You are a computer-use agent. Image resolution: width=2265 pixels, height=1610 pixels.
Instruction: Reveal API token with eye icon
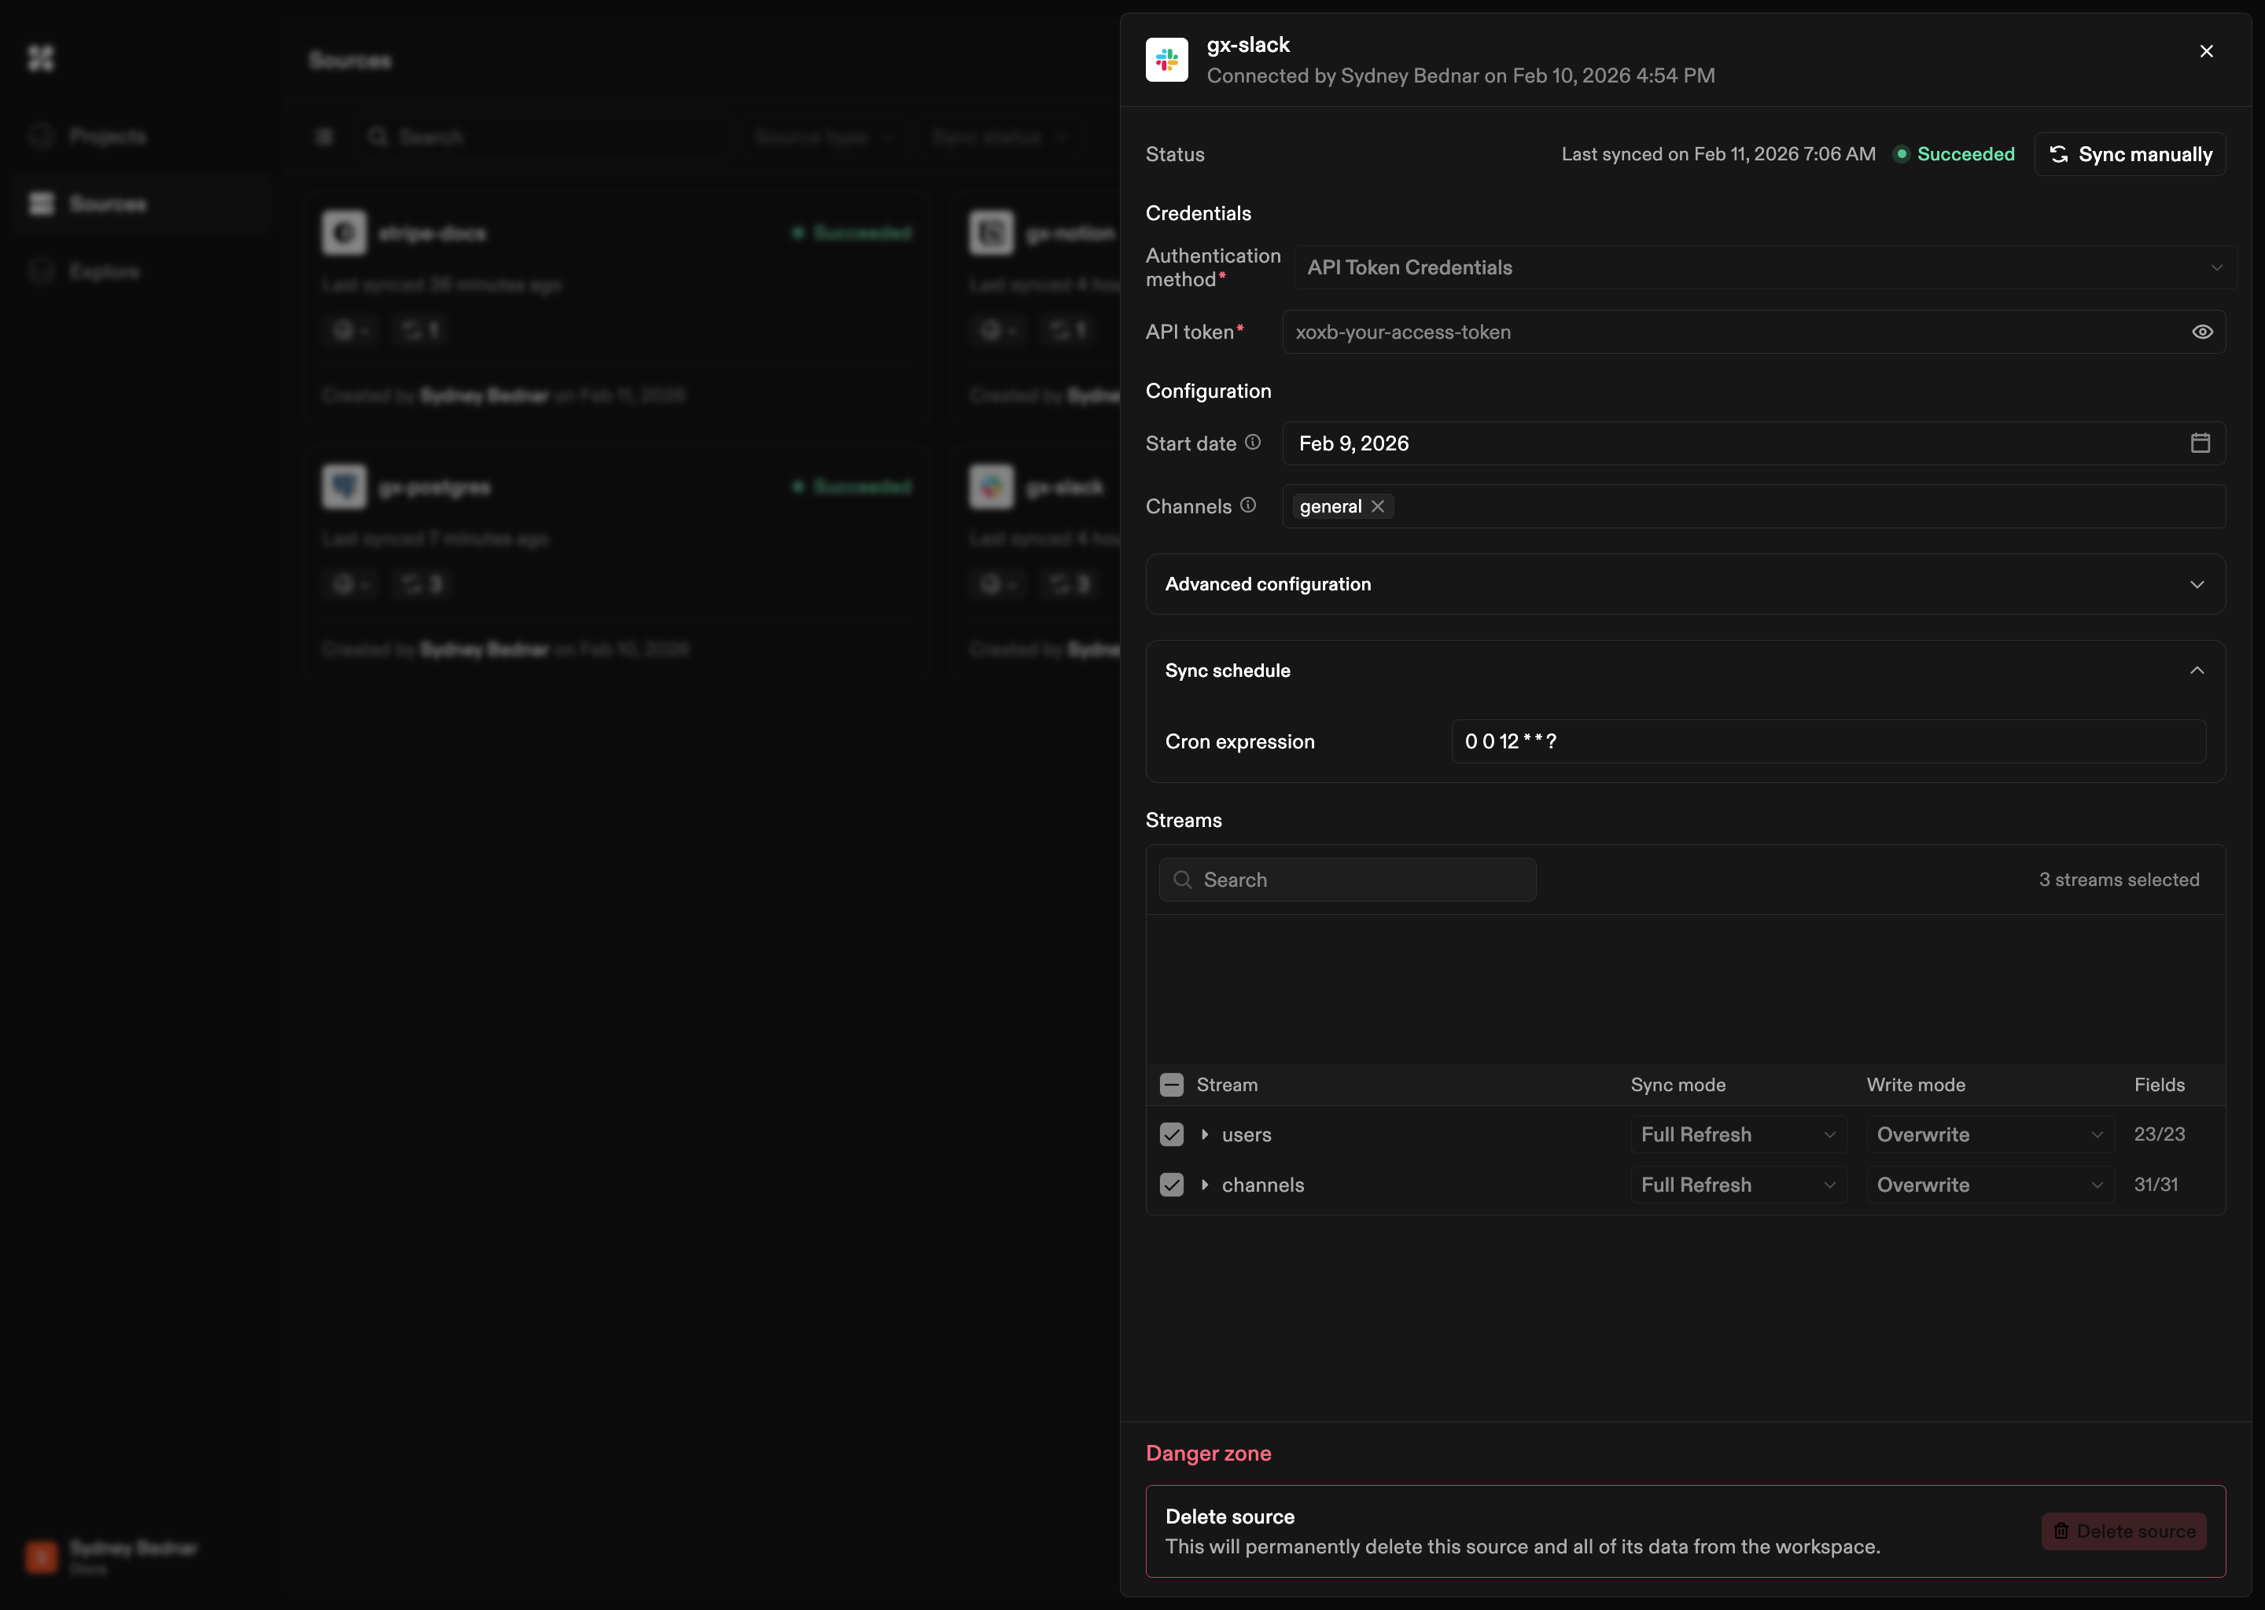[2201, 332]
